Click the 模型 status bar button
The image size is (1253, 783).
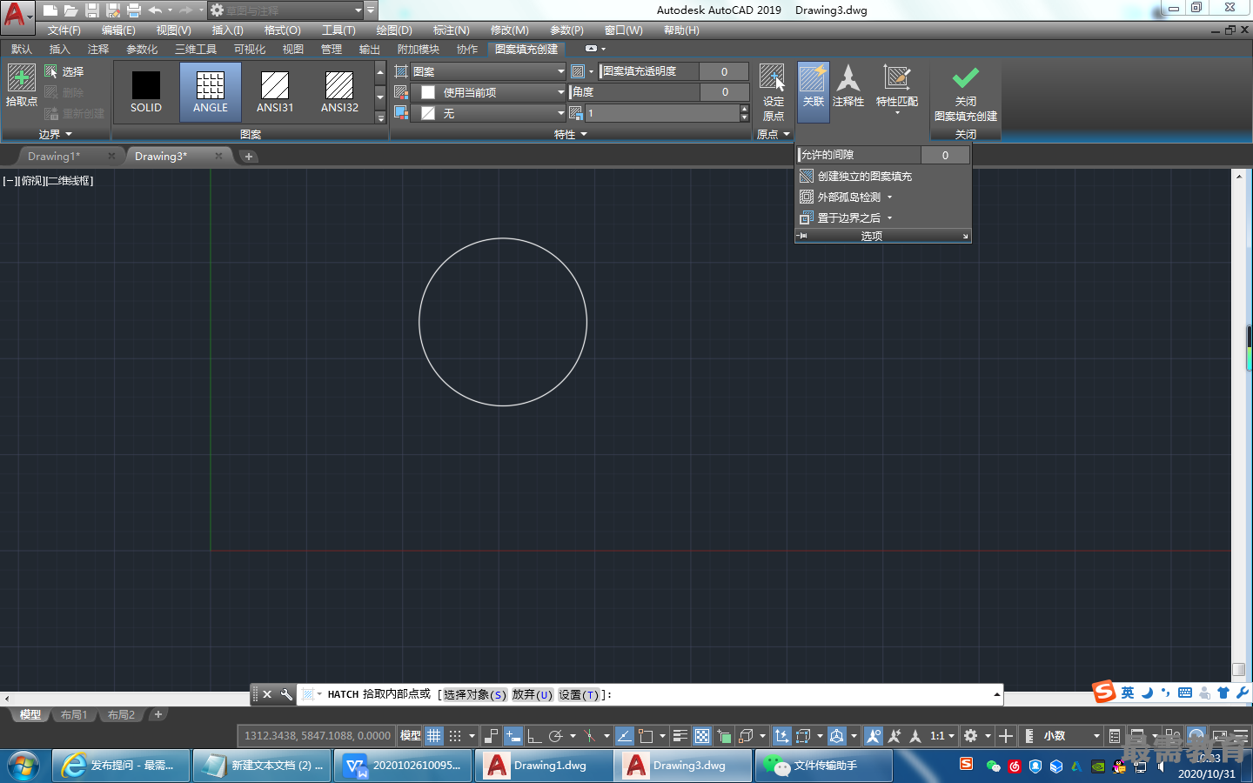[x=410, y=736]
